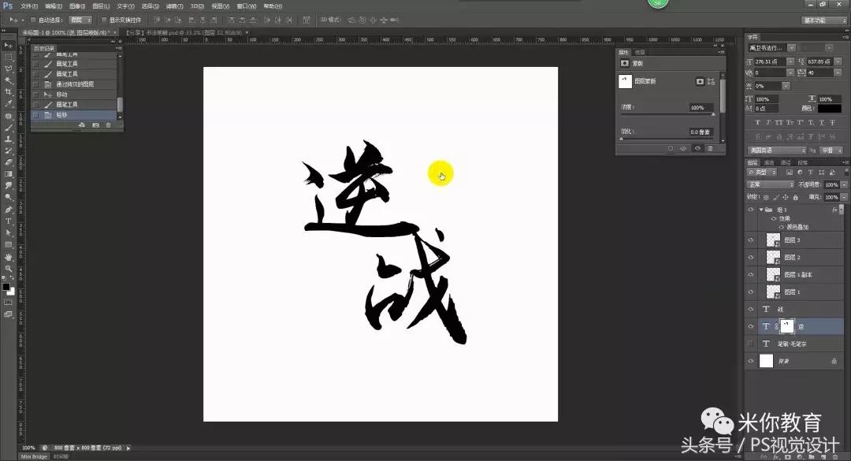Open the opacity percentage dropdown
The image size is (851, 461).
[842, 184]
